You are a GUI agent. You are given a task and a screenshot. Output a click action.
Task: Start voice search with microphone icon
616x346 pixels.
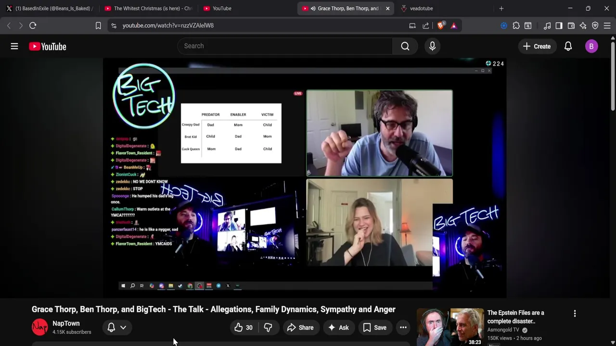pyautogui.click(x=432, y=46)
